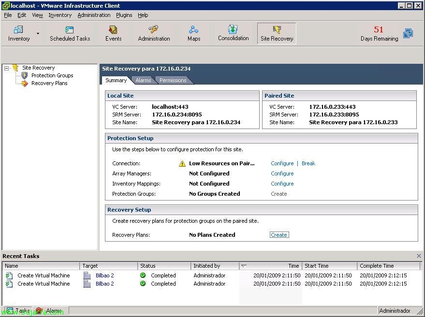Click the first task's Completed status icon
Image resolution: width=425 pixels, height=317 pixels.
tap(143, 275)
